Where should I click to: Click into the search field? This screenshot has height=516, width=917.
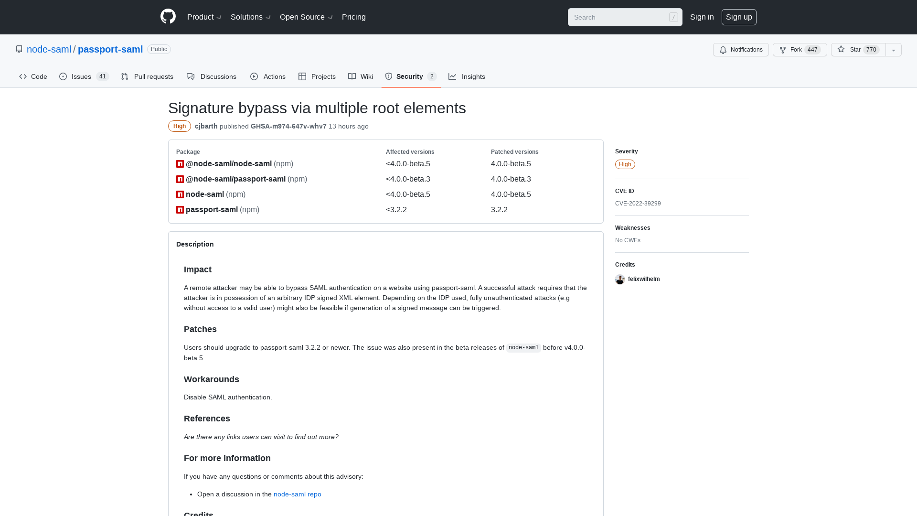[x=621, y=17]
